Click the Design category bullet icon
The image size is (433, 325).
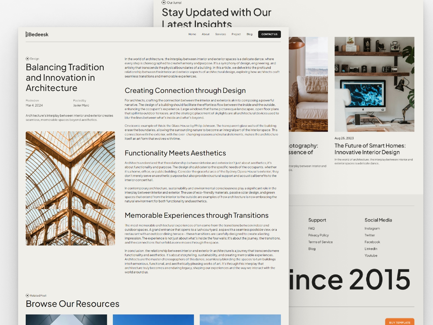(x=27, y=59)
